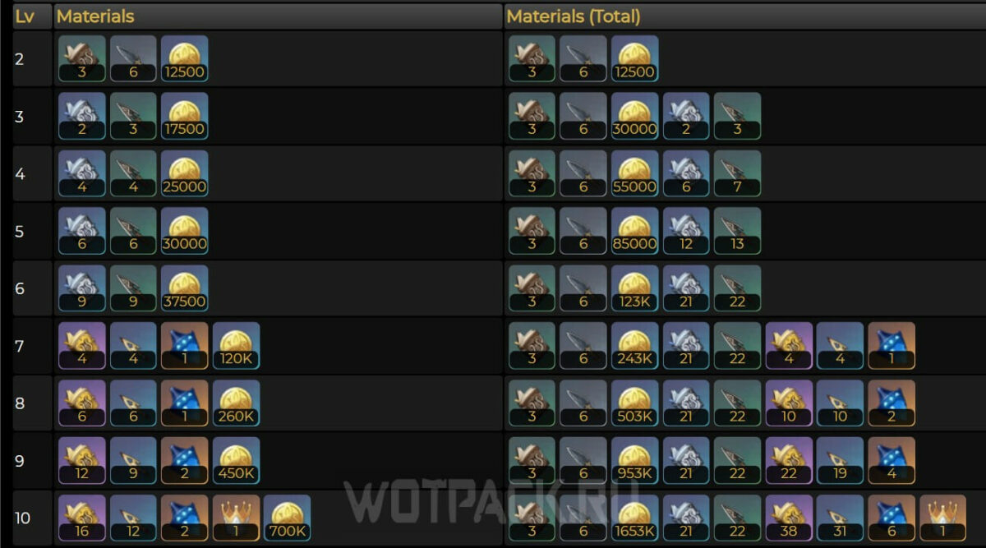Click the 700K coin icon in level 10

[x=287, y=518]
